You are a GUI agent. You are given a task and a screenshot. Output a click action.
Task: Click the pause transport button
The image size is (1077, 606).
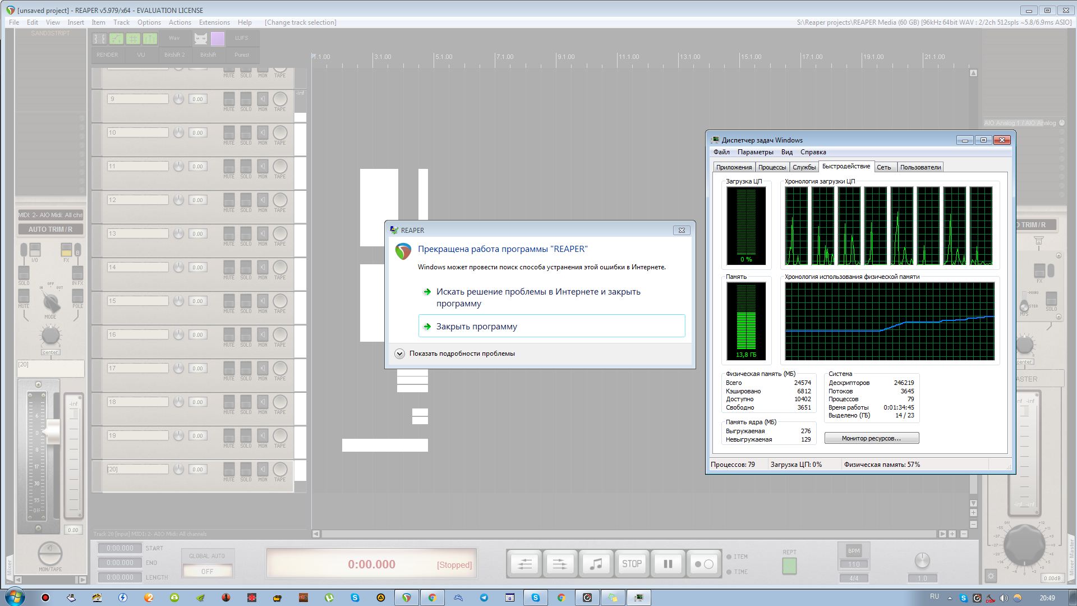click(668, 564)
